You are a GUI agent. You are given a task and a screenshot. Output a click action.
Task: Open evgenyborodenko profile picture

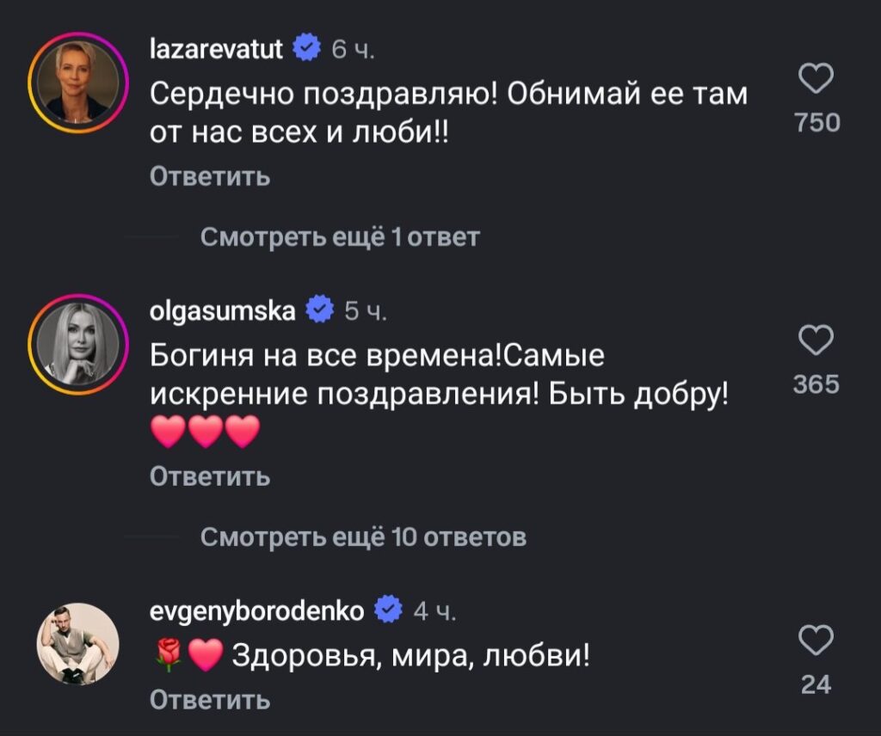click(77, 643)
